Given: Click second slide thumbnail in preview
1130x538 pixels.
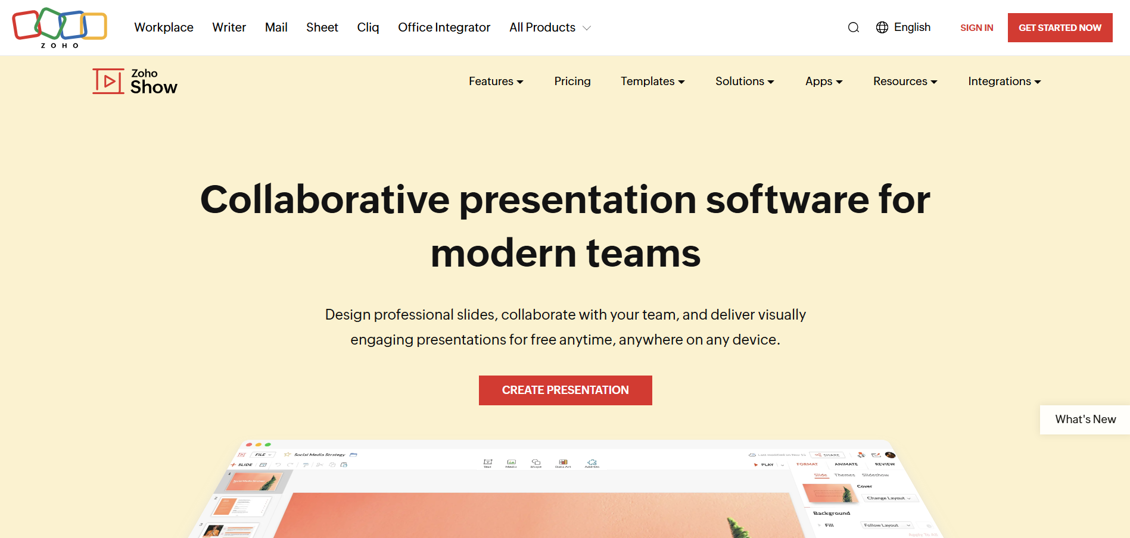Looking at the screenshot, I should tap(242, 506).
